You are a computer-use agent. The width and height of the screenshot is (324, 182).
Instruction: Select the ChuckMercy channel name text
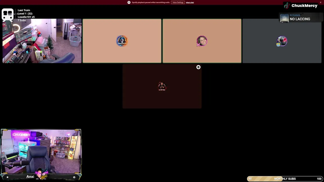click(304, 6)
